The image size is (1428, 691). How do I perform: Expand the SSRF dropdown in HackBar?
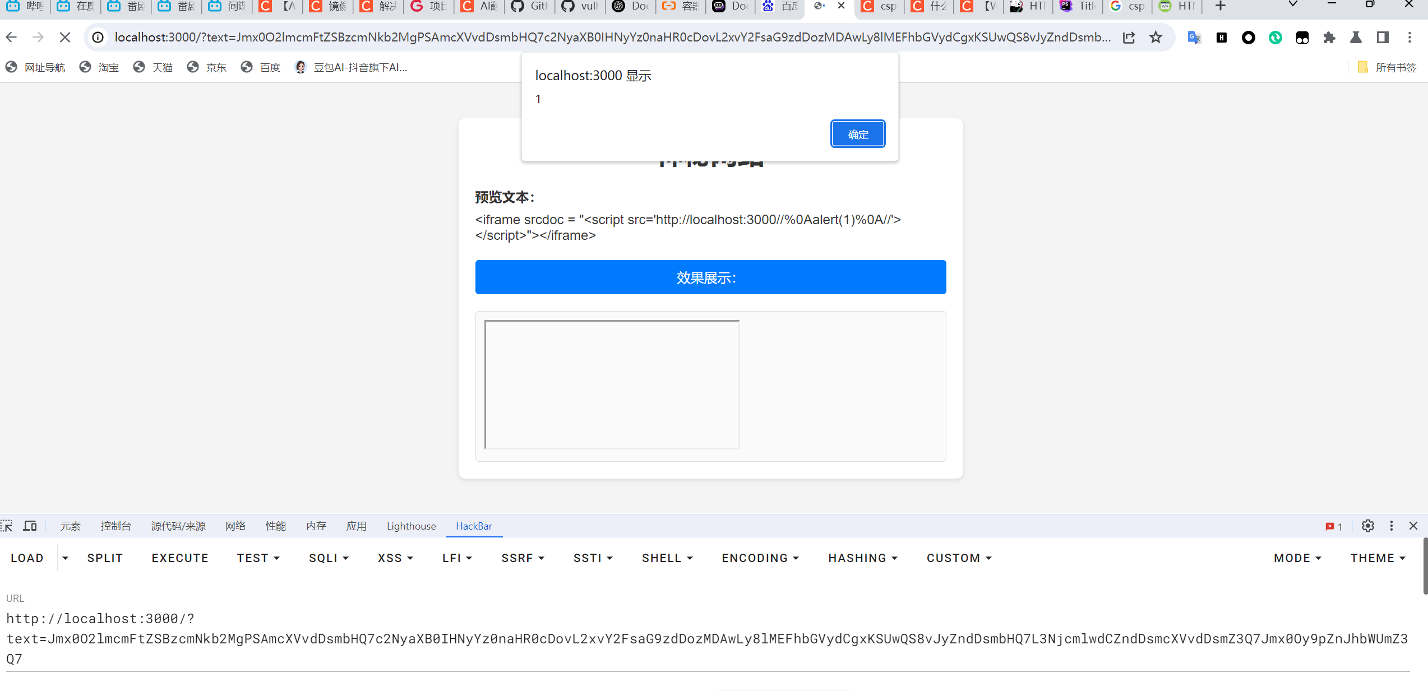[523, 558]
